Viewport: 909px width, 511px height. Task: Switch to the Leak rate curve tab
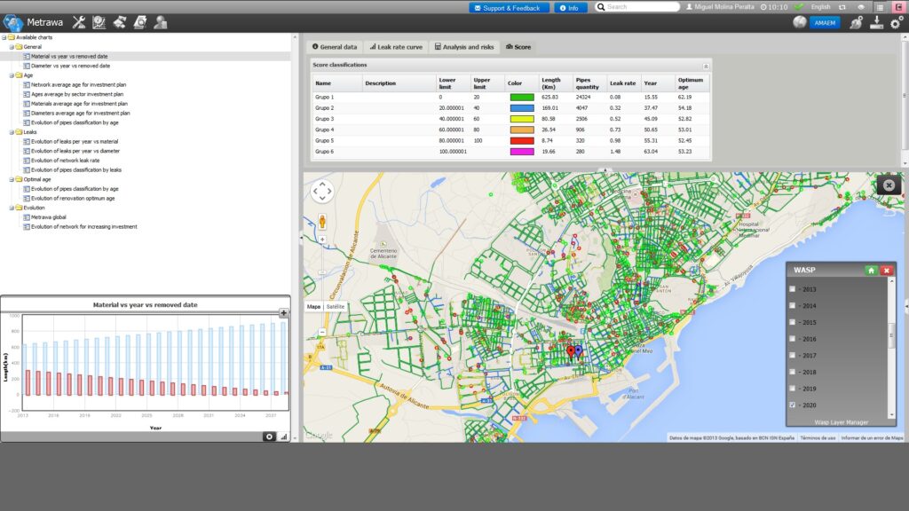(396, 47)
